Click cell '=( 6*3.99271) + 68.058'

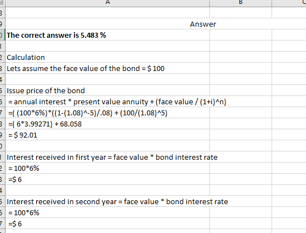pyautogui.click(x=108, y=124)
